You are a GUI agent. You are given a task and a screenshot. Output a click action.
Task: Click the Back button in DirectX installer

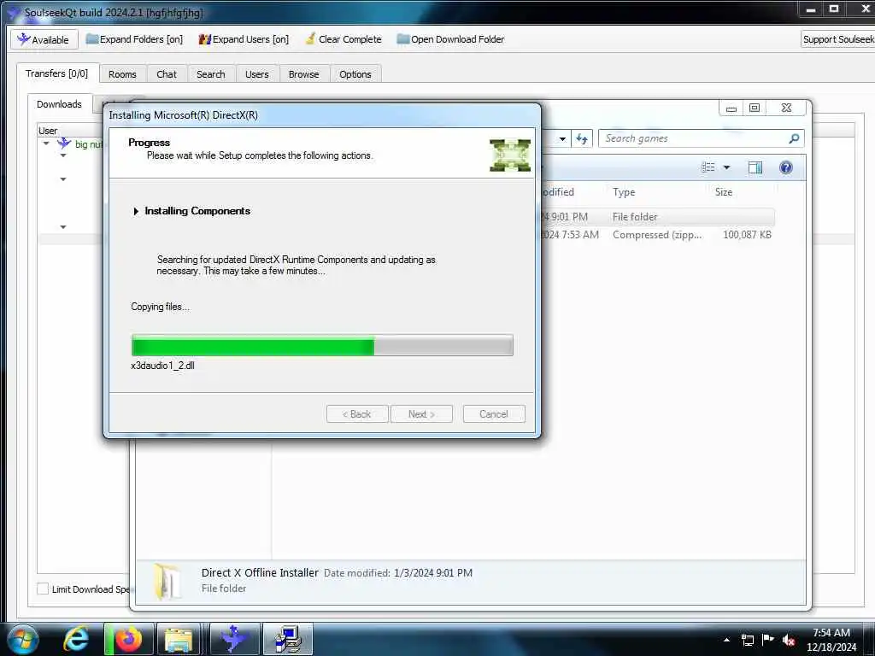357,414
